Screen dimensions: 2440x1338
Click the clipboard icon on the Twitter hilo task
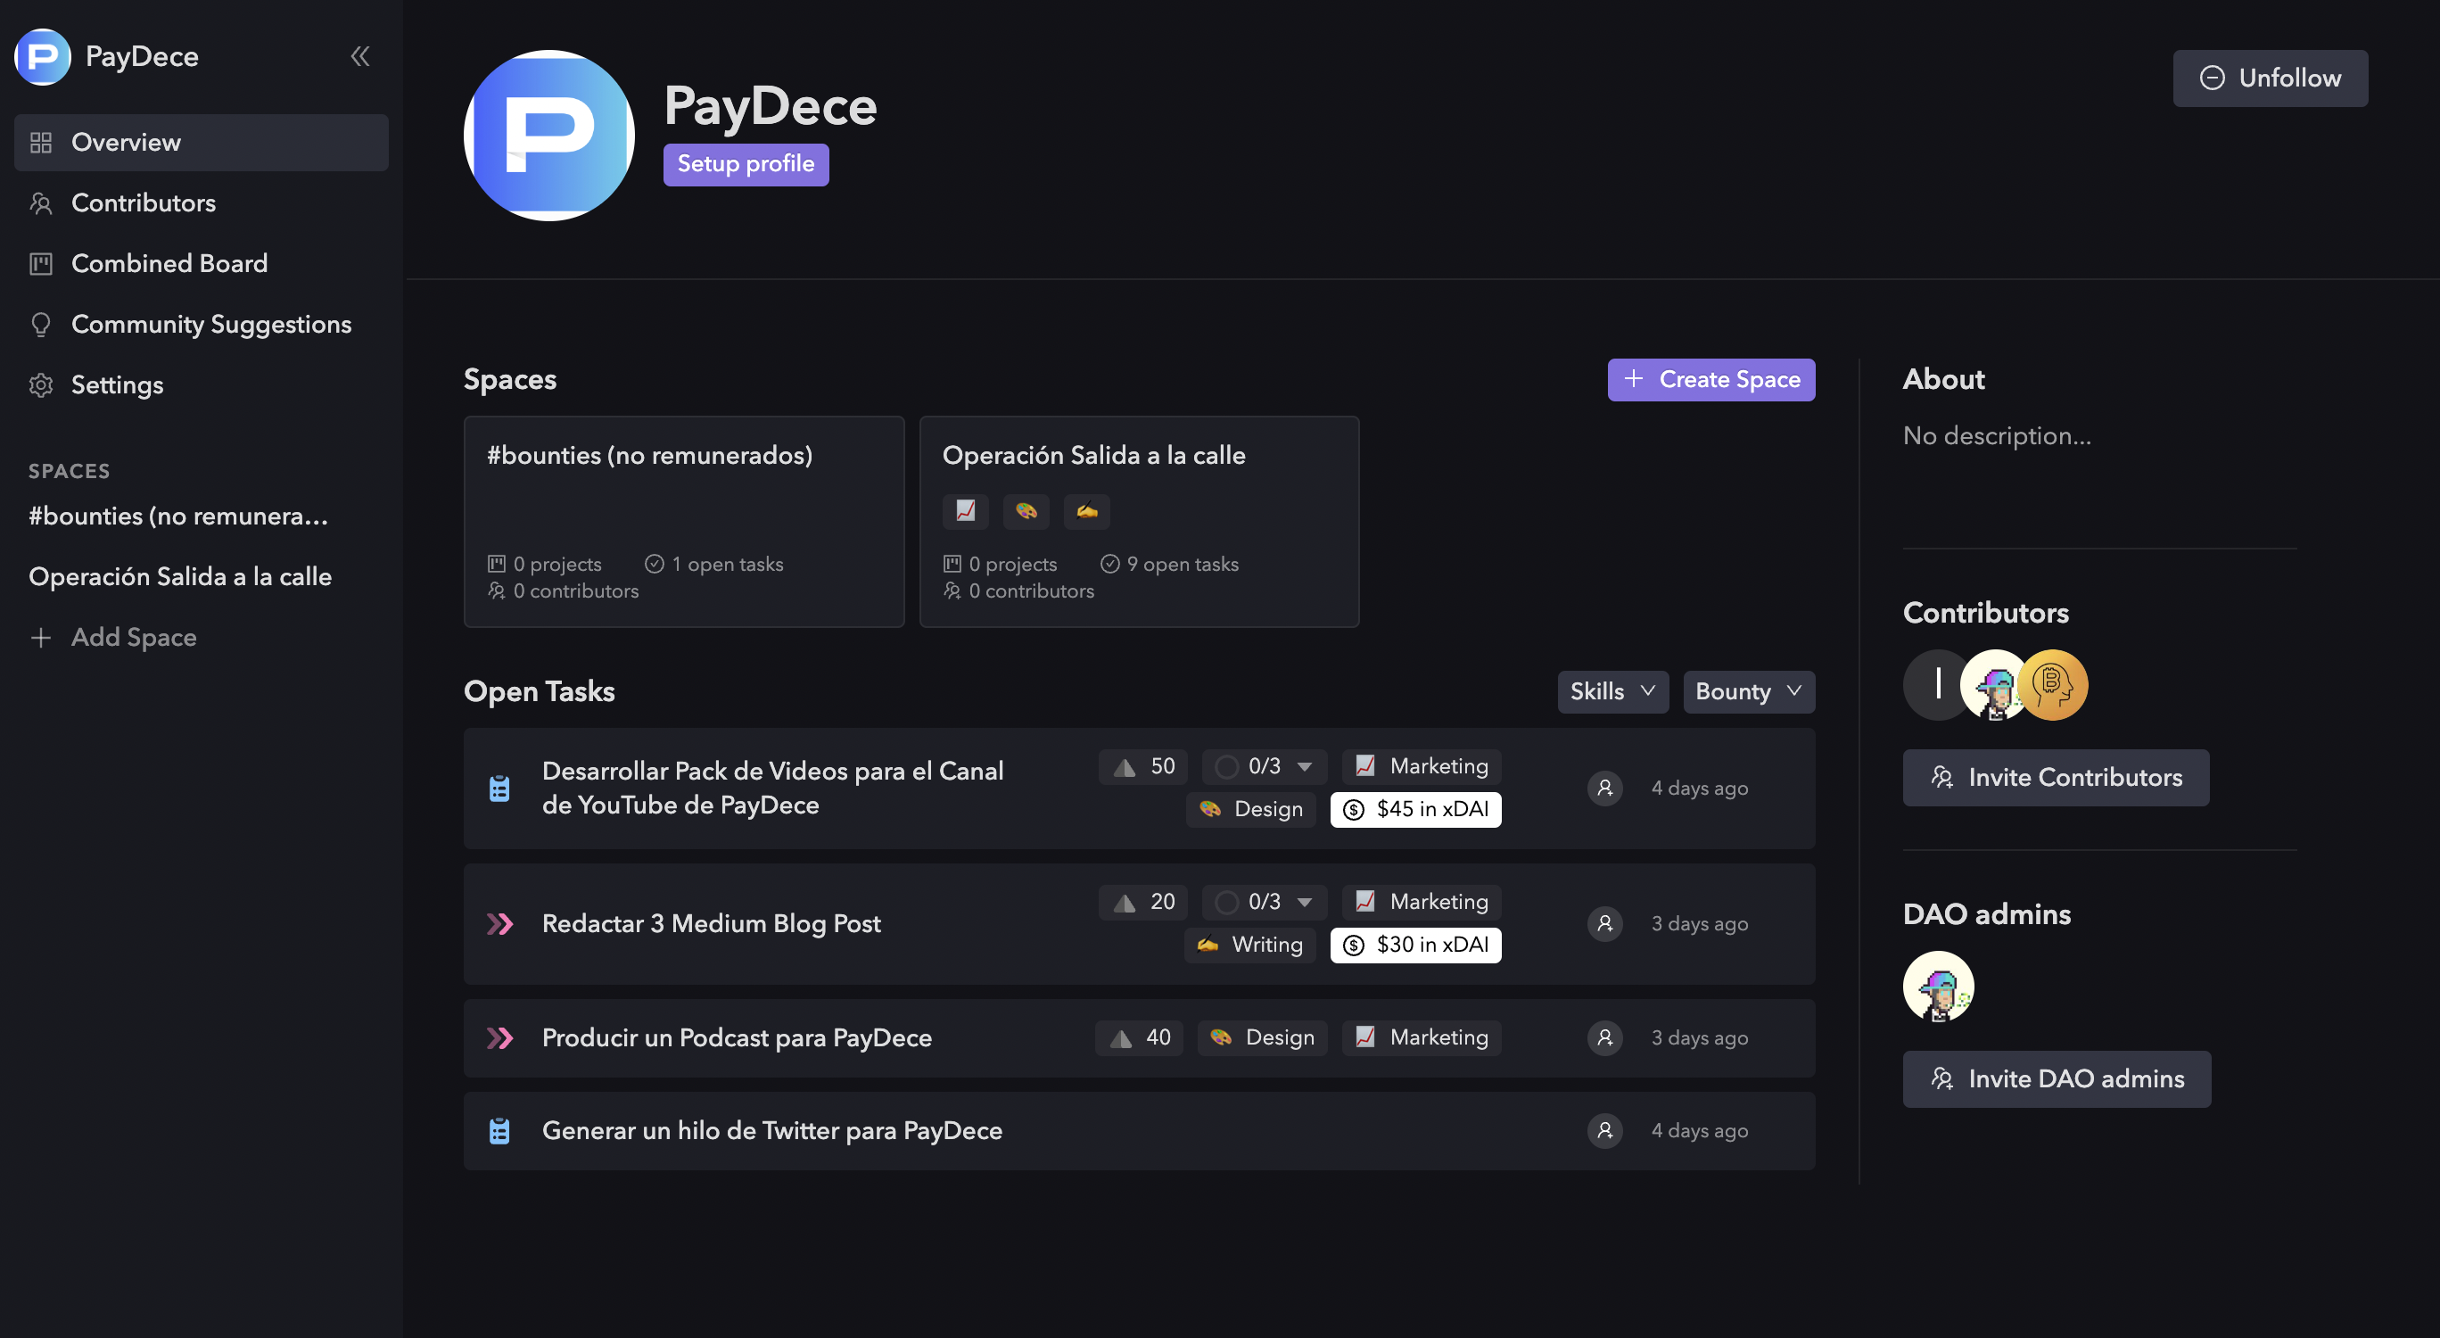pyautogui.click(x=499, y=1130)
